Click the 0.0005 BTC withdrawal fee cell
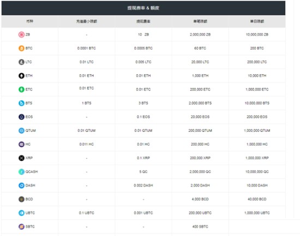 pyautogui.click(x=143, y=48)
